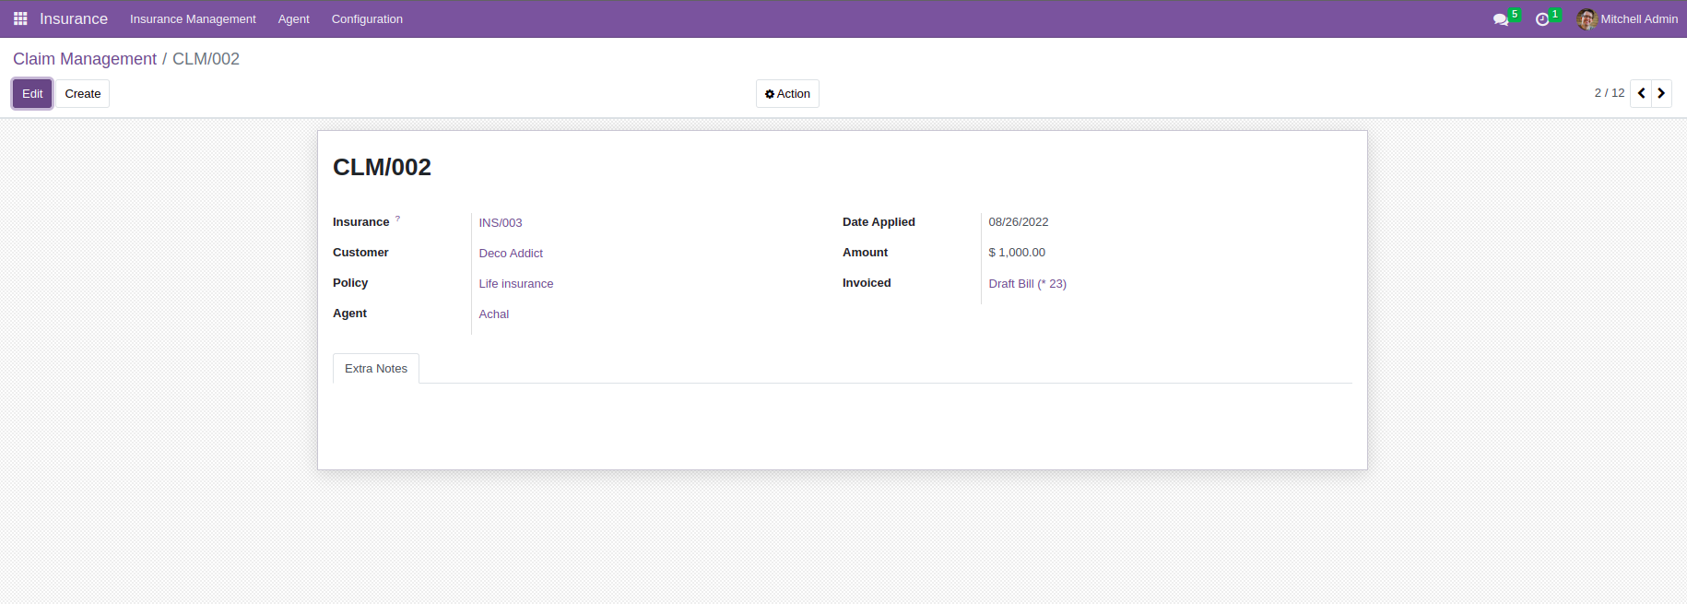This screenshot has width=1687, height=604.
Task: Click the Customer field label
Action: point(360,253)
